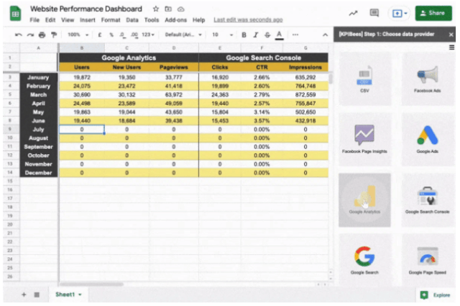Open the Format menu

(110, 19)
